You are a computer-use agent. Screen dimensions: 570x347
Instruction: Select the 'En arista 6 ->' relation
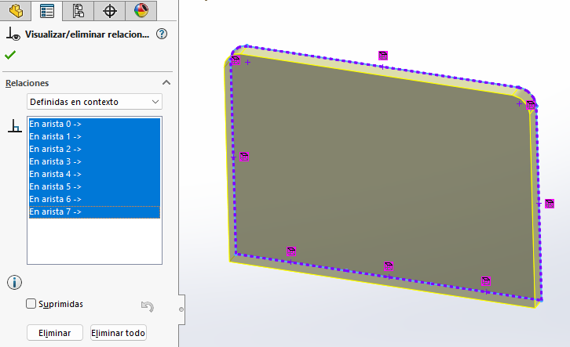pyautogui.click(x=94, y=199)
